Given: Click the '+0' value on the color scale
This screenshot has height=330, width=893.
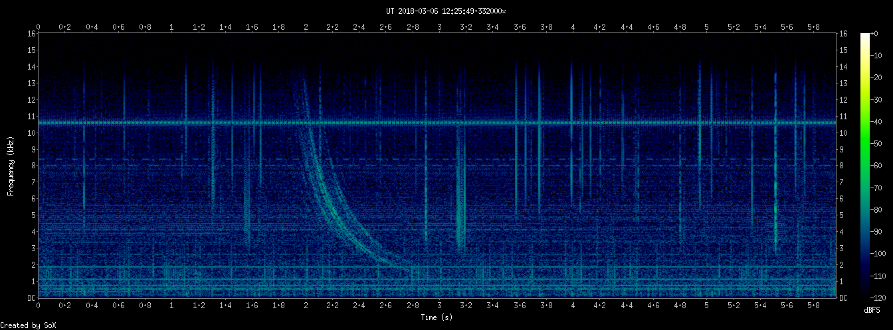Looking at the screenshot, I should [x=876, y=34].
